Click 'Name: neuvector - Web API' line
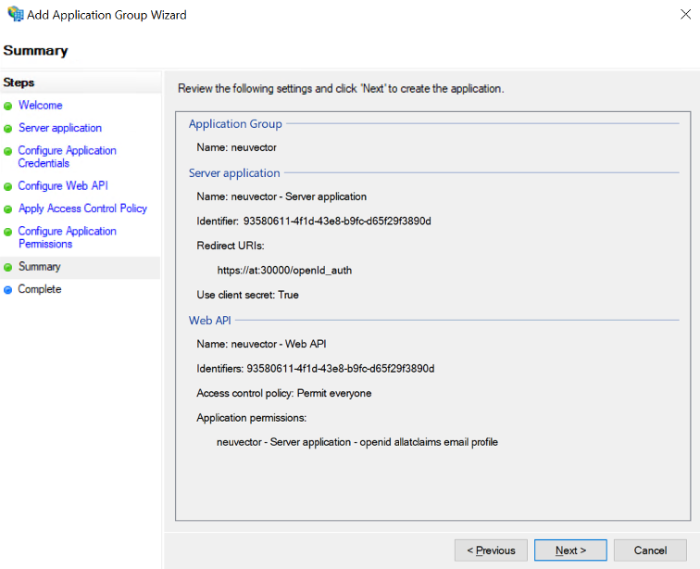Viewport: 700px width, 569px height. 261,344
